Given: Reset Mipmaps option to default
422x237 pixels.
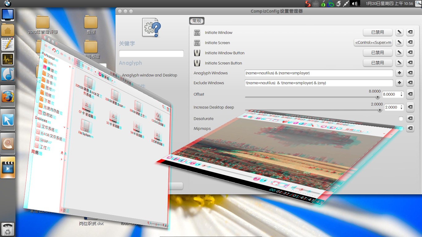Looking at the screenshot, I should click(x=410, y=128).
